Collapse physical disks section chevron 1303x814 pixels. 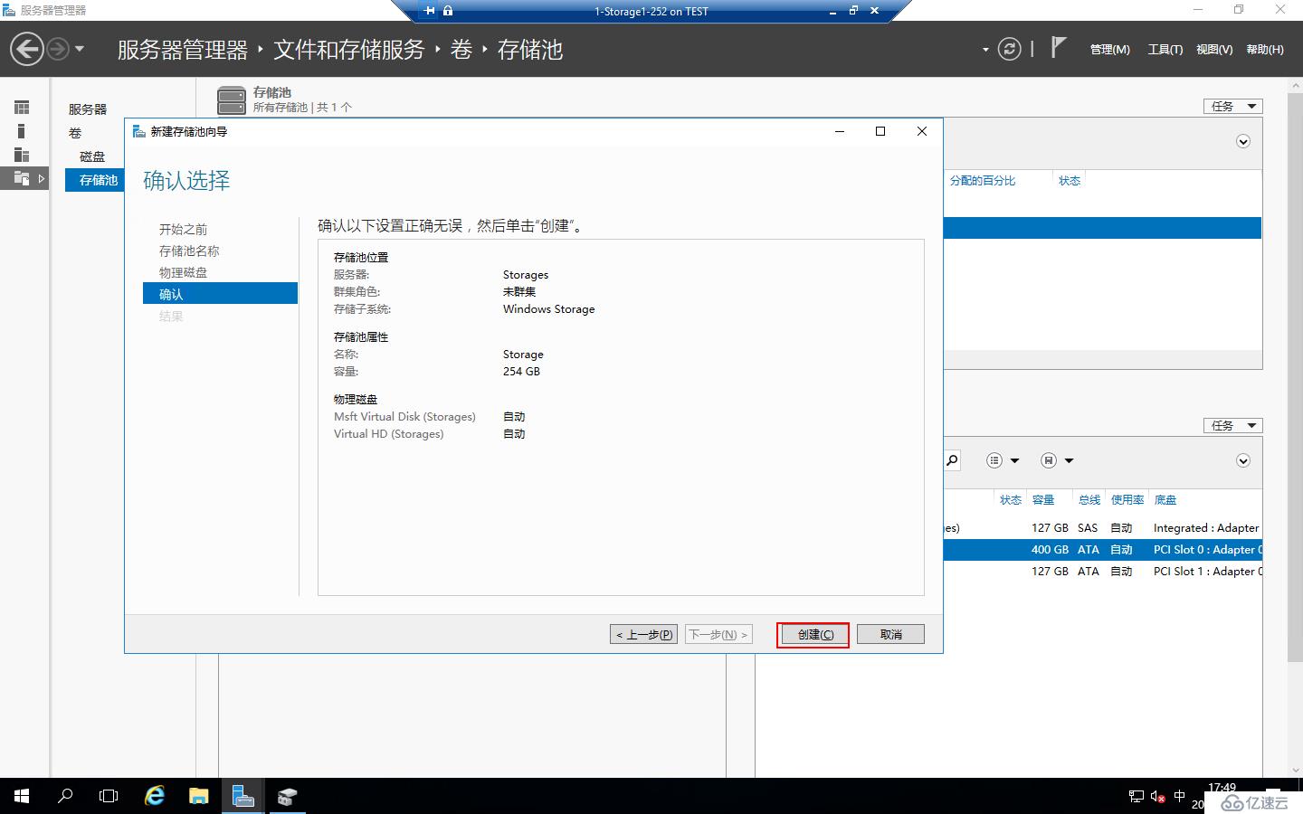pos(1243,461)
